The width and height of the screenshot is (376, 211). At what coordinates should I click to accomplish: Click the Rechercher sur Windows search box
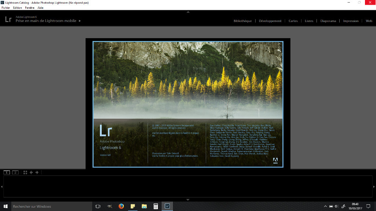(x=51, y=206)
